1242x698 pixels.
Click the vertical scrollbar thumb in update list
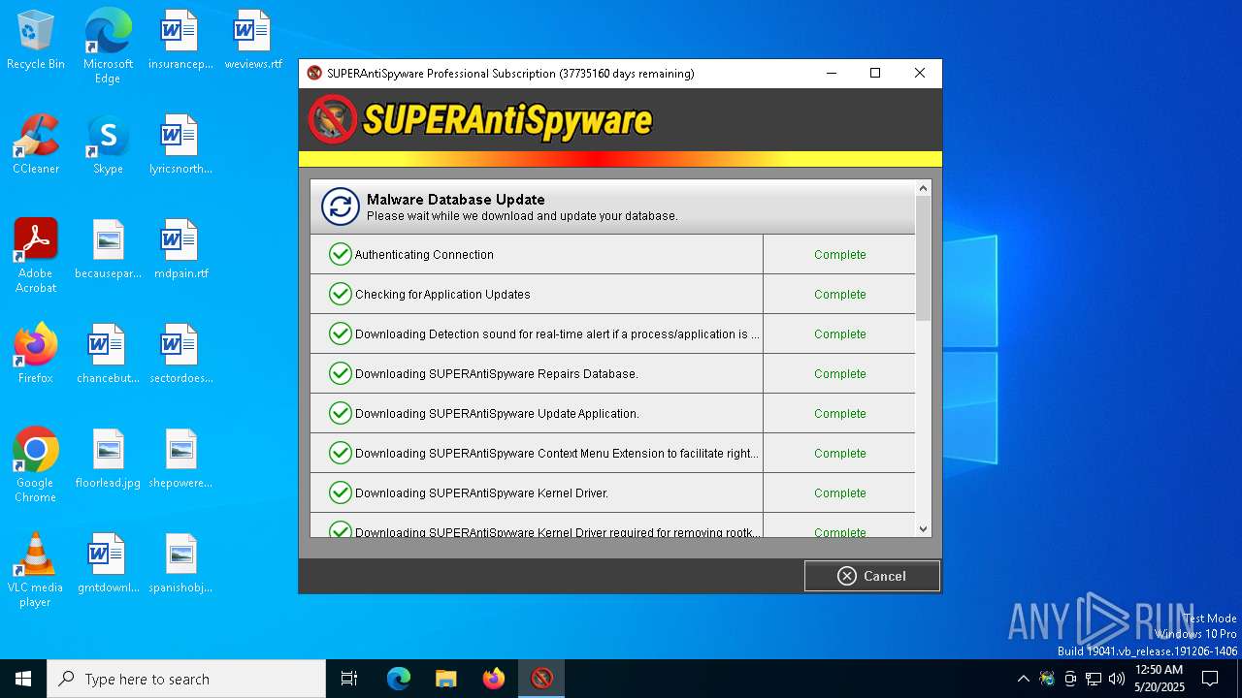click(x=923, y=258)
